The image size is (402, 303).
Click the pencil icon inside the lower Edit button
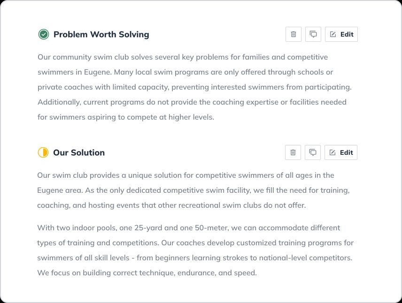pyautogui.click(x=333, y=152)
